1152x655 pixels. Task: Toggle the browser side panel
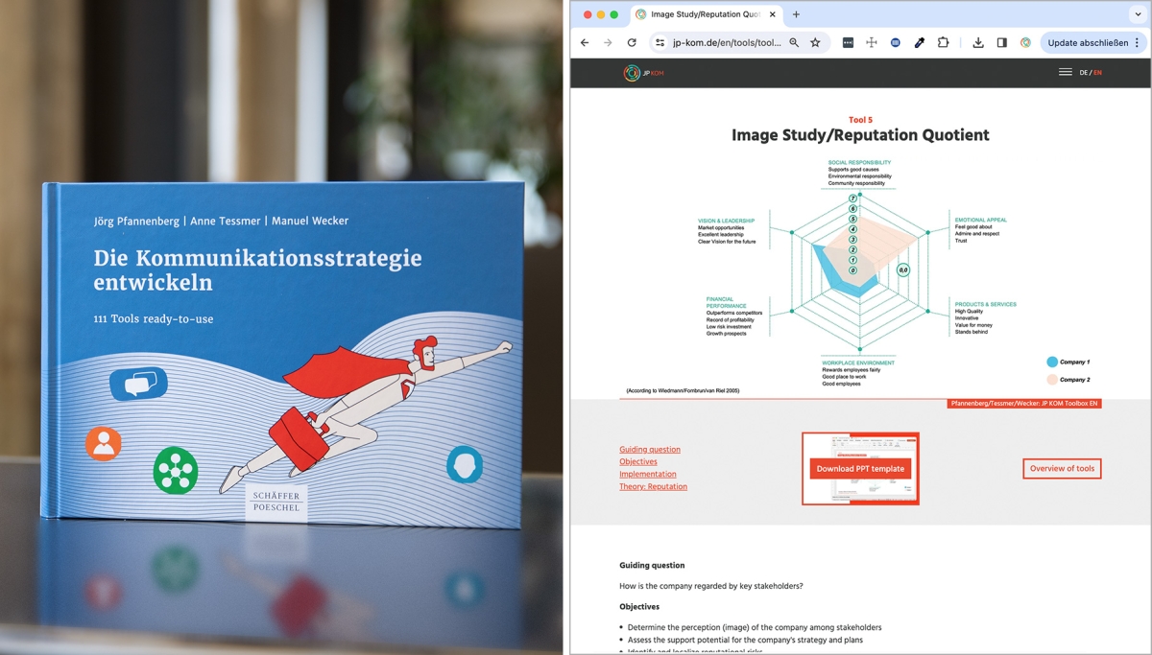coord(1001,43)
